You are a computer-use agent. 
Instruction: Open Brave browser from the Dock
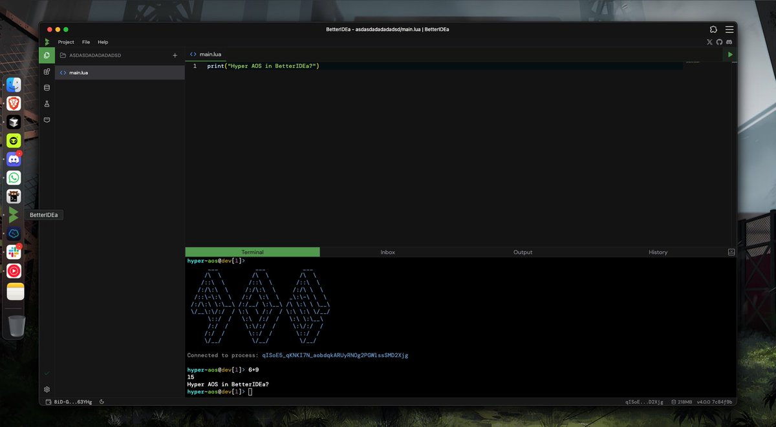point(14,103)
